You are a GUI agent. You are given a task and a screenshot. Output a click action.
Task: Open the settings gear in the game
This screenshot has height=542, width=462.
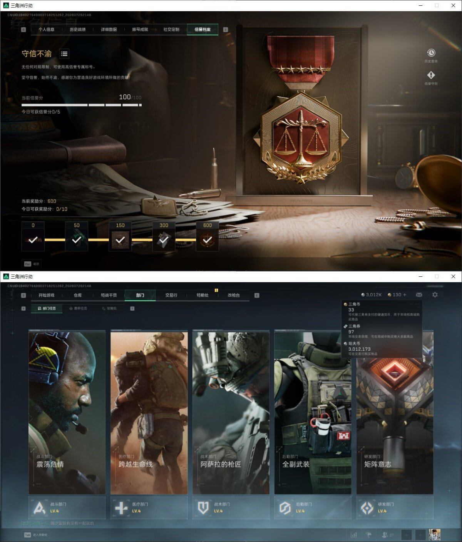point(435,295)
